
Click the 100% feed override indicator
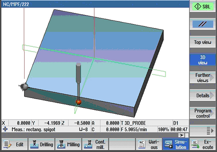click(163, 130)
